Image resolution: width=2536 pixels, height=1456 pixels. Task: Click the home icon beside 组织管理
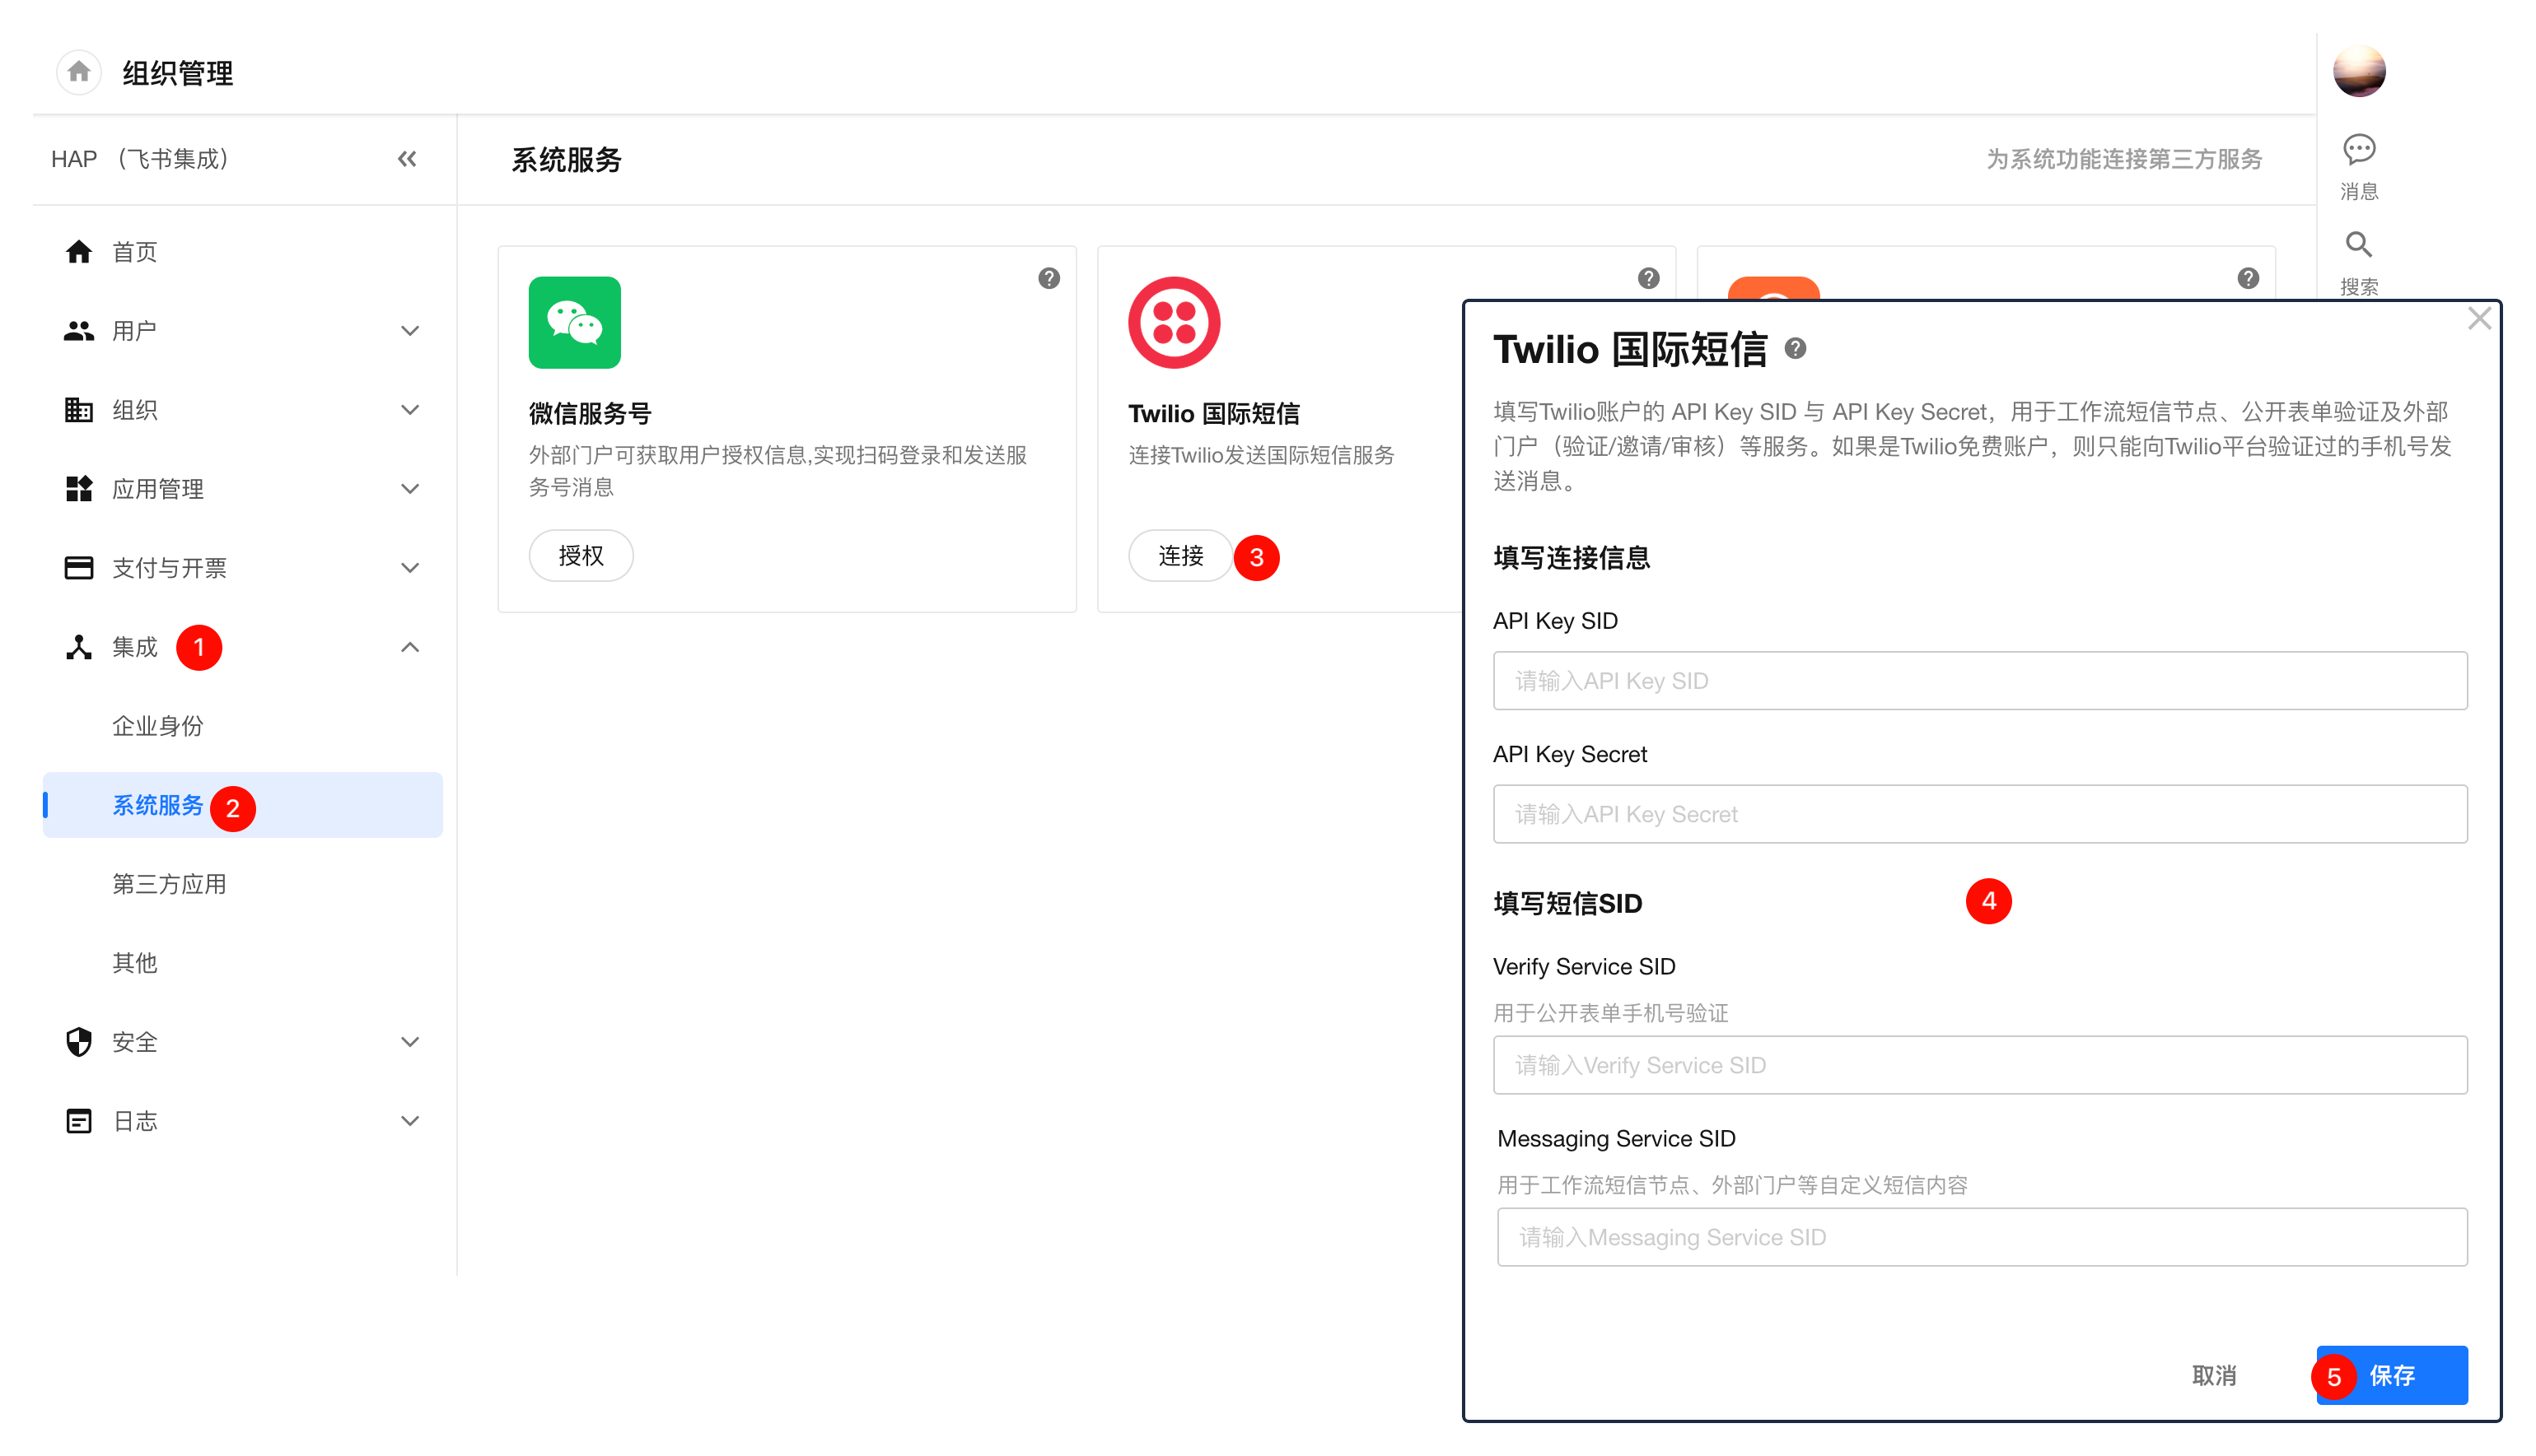(78, 72)
